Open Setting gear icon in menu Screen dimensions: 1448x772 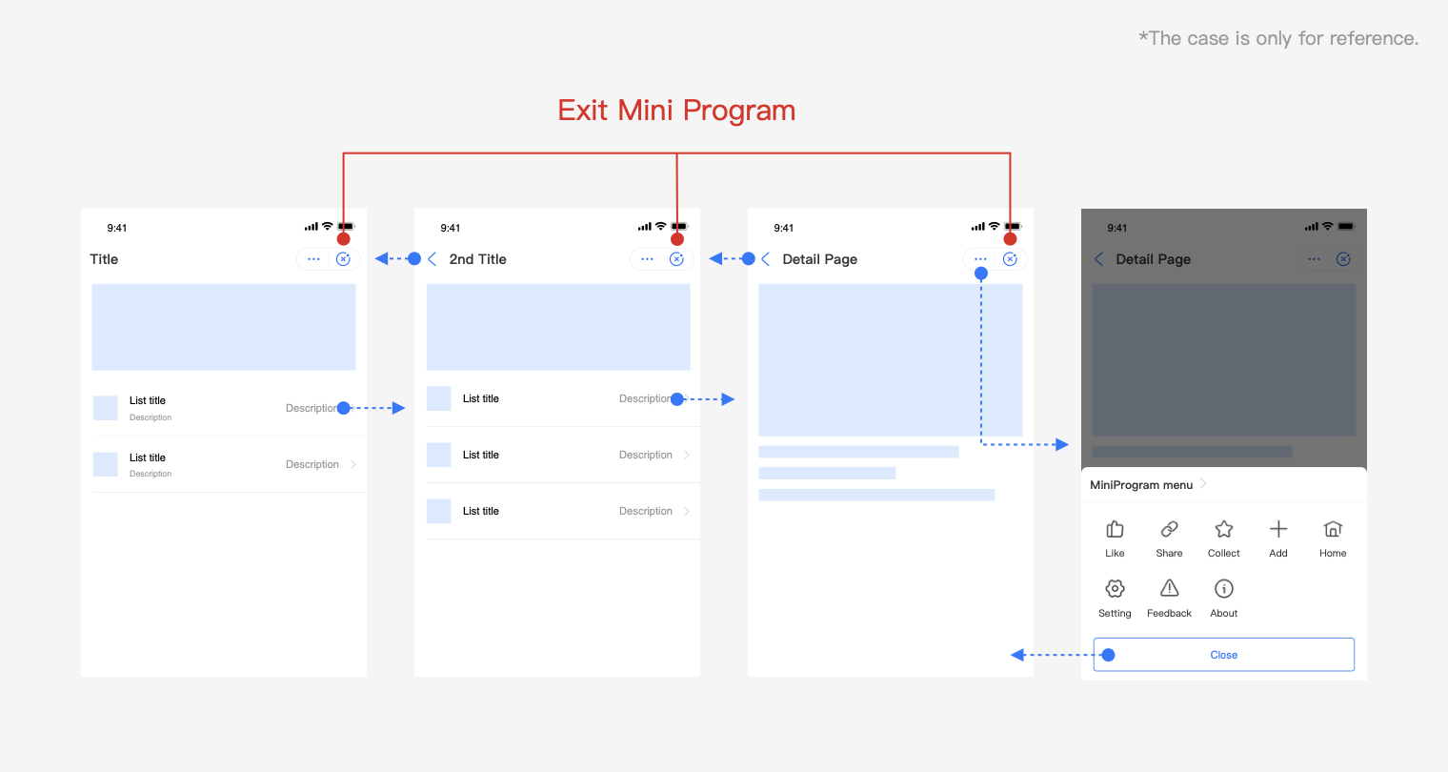click(1115, 588)
